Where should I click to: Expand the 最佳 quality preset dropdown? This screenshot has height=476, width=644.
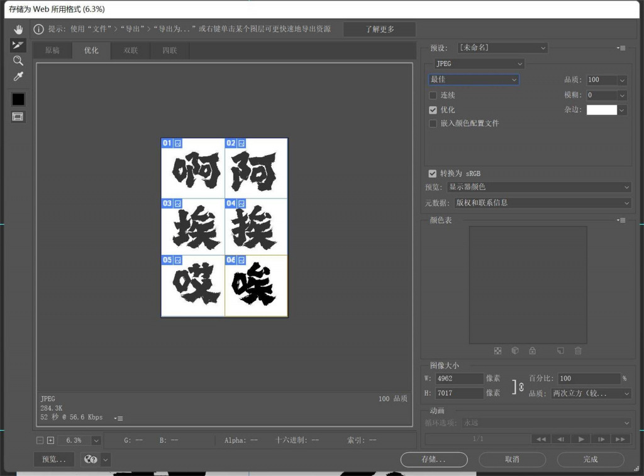474,80
